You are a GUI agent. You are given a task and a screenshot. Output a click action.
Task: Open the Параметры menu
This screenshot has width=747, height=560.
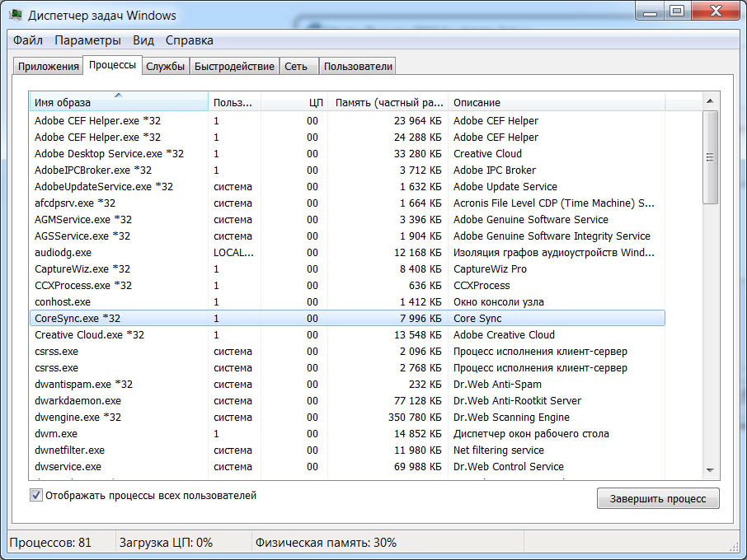click(87, 40)
